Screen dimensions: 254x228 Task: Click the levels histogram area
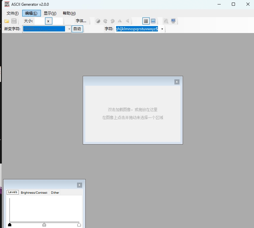[x=44, y=210]
